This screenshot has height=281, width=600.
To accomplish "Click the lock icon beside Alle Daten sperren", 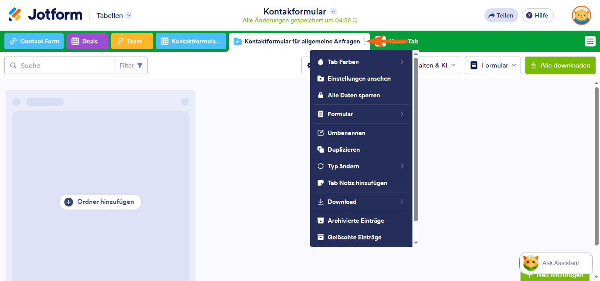I will click(321, 95).
